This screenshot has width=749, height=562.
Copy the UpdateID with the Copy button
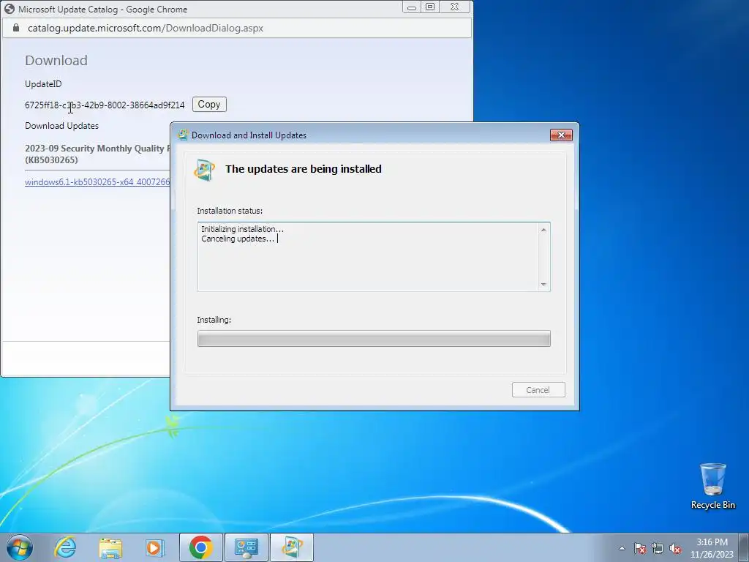[x=209, y=104]
